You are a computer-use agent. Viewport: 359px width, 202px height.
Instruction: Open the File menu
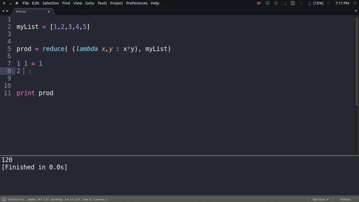point(26,3)
